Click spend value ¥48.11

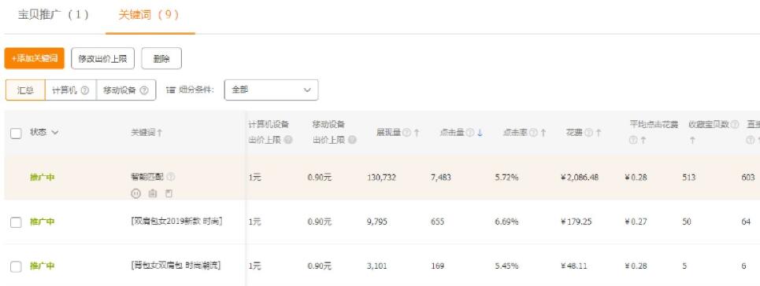click(575, 266)
